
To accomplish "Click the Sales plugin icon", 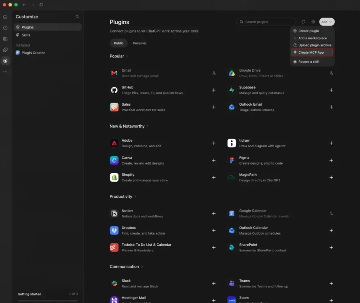I will tap(114, 107).
